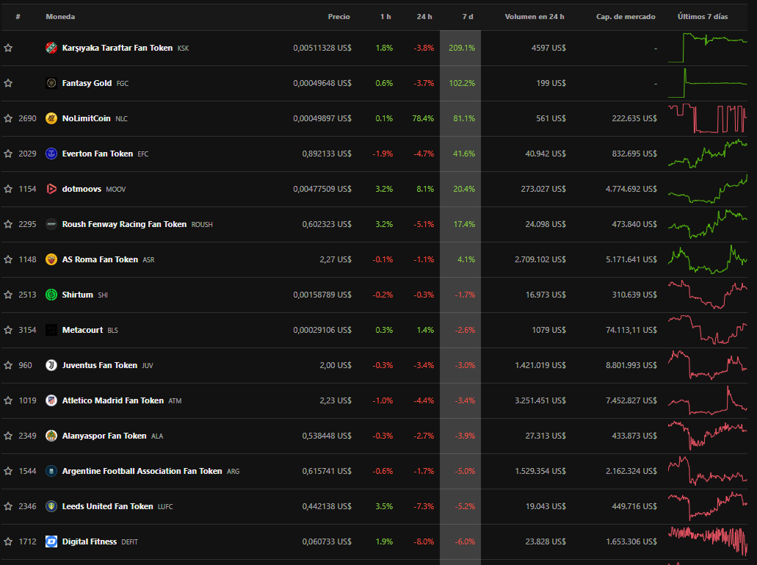
Task: Star the Atletico Madrid Fan Token row
Action: coord(8,400)
